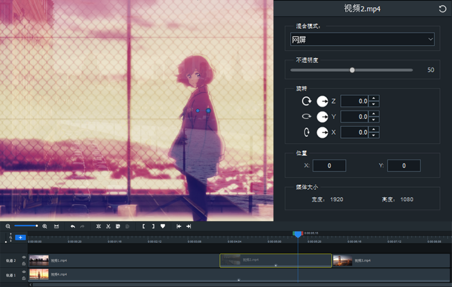Screen dimensions: 452x287
Task: Click the 不透明度 opacity slider handle
Action: coord(352,70)
